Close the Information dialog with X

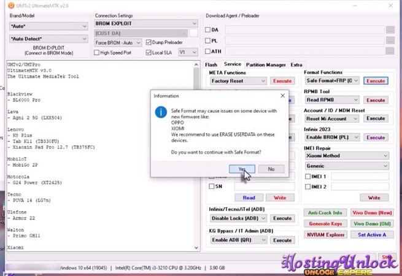point(283,96)
